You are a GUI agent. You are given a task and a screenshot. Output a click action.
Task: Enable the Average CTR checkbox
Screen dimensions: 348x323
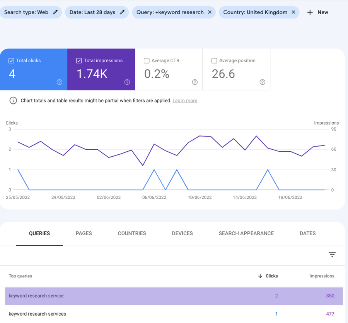pyautogui.click(x=147, y=61)
